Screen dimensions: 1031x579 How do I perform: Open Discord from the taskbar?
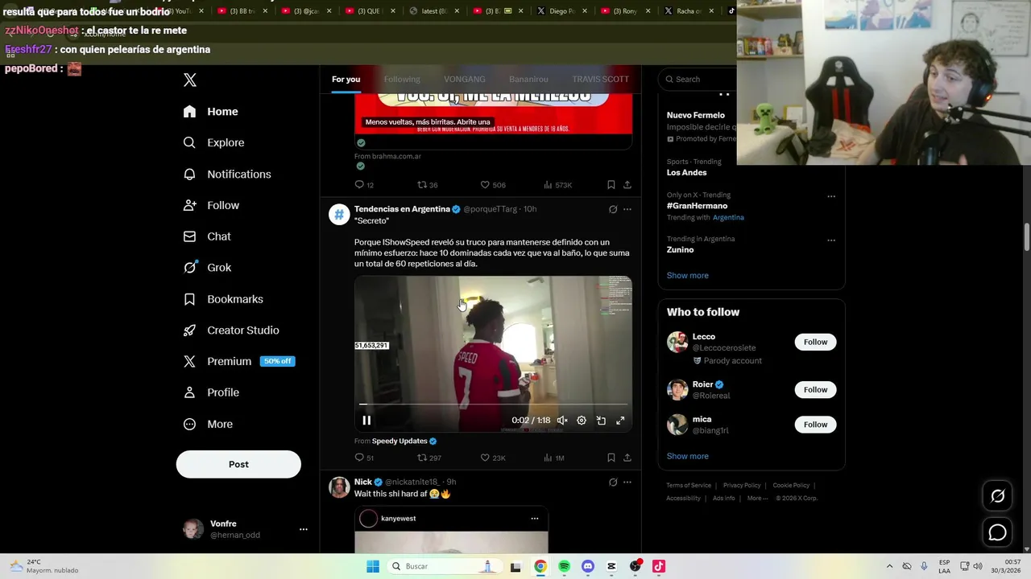pos(588,566)
